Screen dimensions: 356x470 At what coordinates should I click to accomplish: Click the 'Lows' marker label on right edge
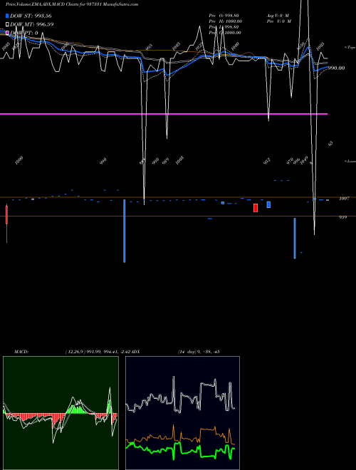pos(350,161)
